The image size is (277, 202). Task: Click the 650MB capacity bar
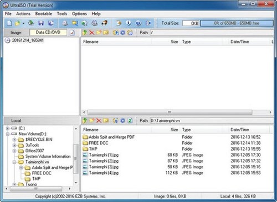(x=237, y=23)
